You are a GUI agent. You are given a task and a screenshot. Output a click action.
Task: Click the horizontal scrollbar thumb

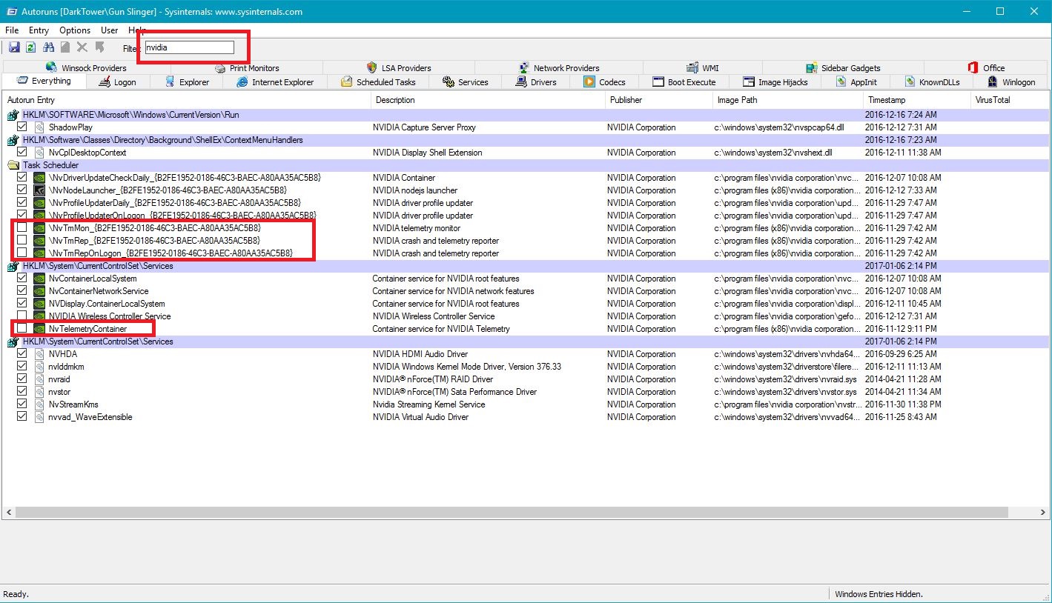click(512, 513)
